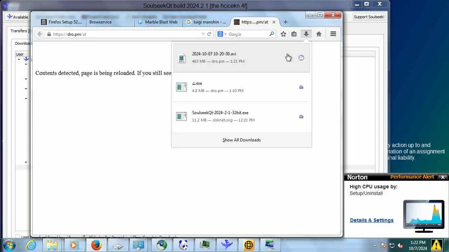Viewport: 449px width, 252px height.
Task: Switch to Marble Blast Web tab
Action: (158, 22)
